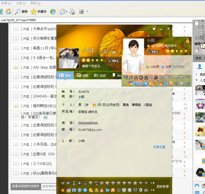Open 权限设置 permission settings link
205x194 pixels.
pyautogui.click(x=159, y=147)
